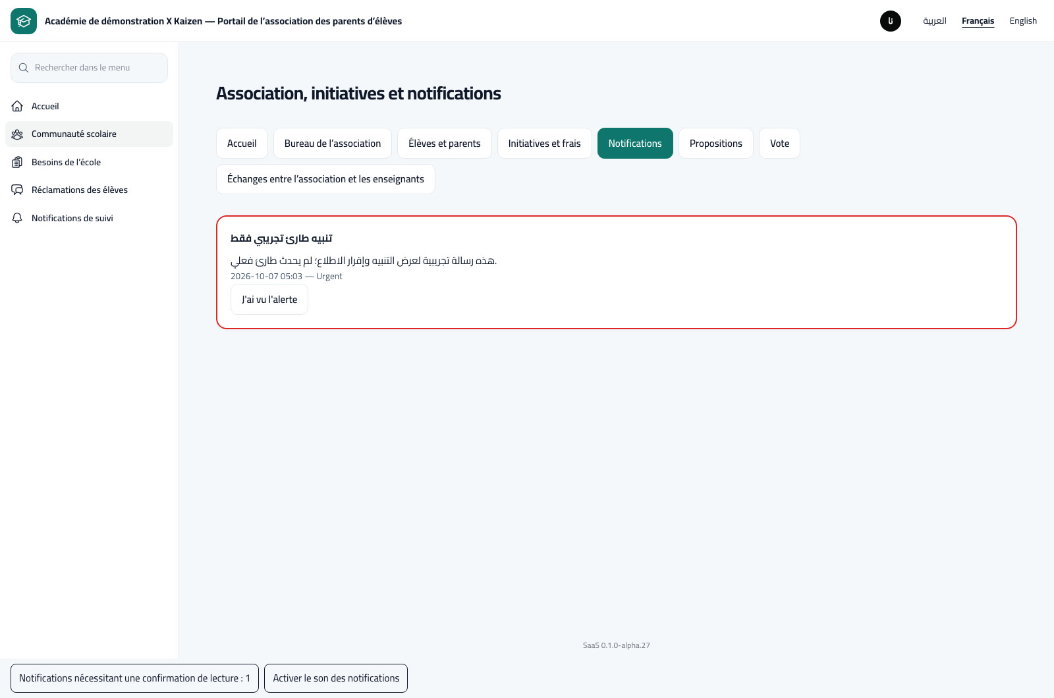Open the black user avatar in header
The width and height of the screenshot is (1054, 698).
point(891,21)
